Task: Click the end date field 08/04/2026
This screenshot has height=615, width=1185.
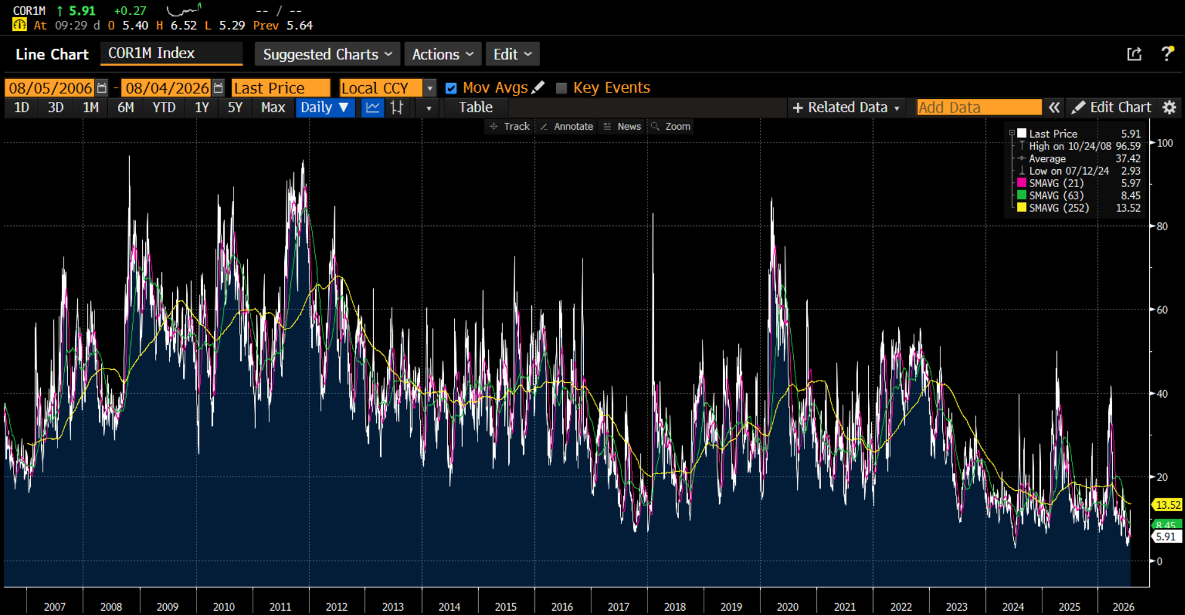Action: (167, 88)
